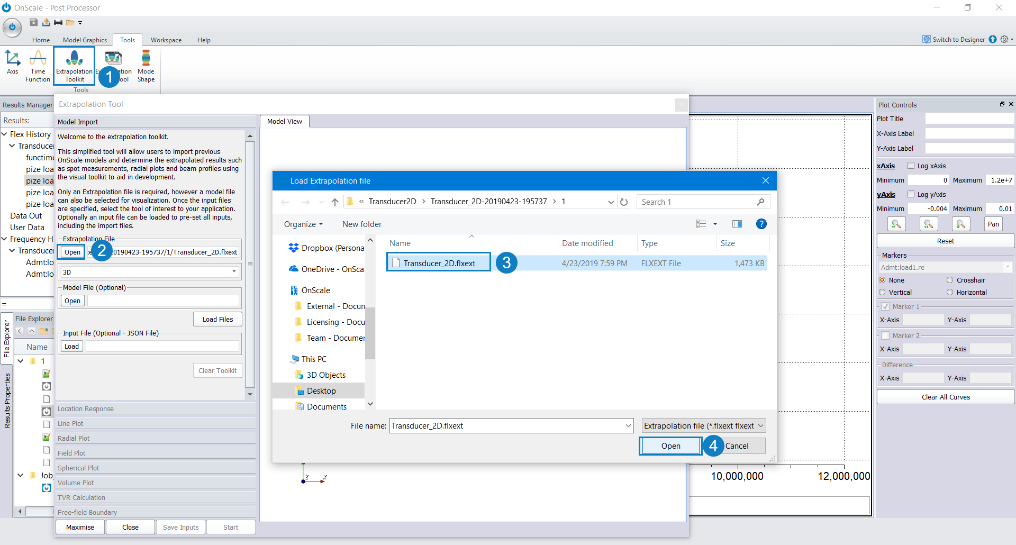Expand the Organize menu dropdown
This screenshot has height=545, width=1016.
(x=303, y=224)
